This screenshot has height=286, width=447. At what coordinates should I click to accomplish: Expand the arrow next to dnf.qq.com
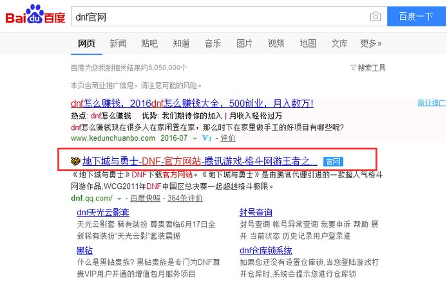[x=119, y=199]
